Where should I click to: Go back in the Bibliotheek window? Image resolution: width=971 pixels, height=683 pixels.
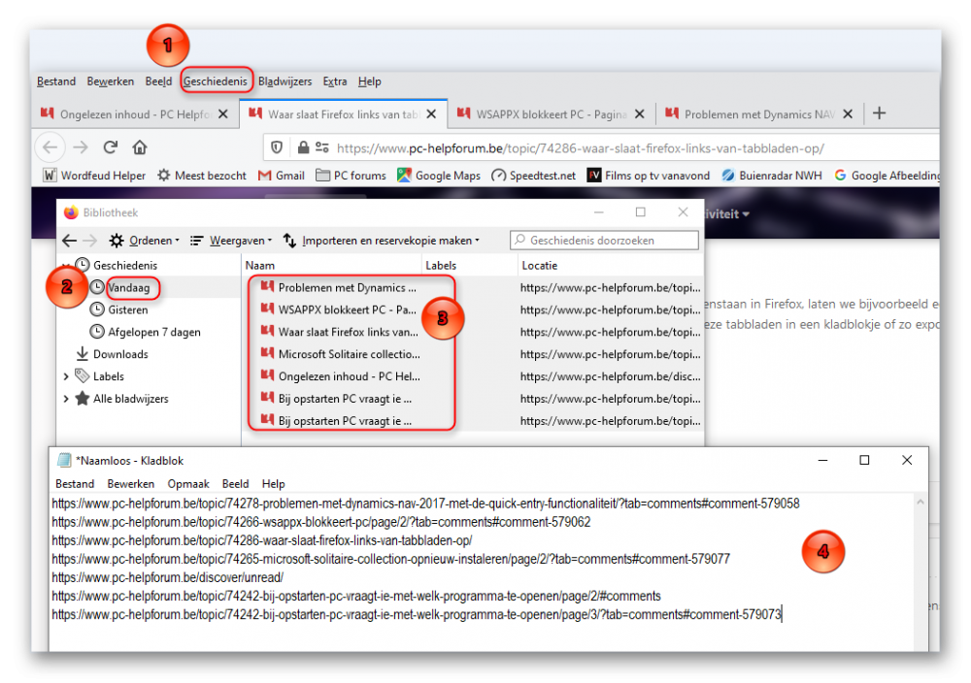(x=69, y=240)
